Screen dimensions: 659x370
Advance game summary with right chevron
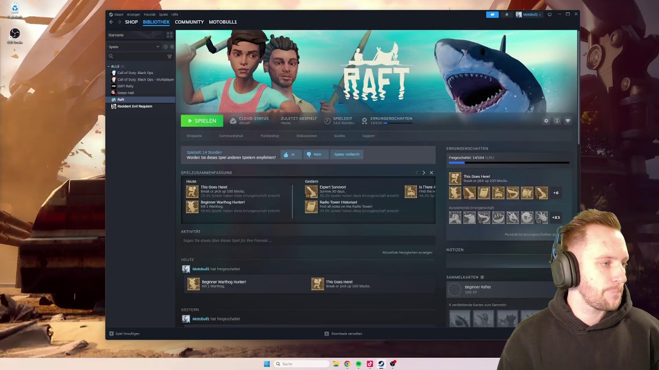(x=424, y=173)
